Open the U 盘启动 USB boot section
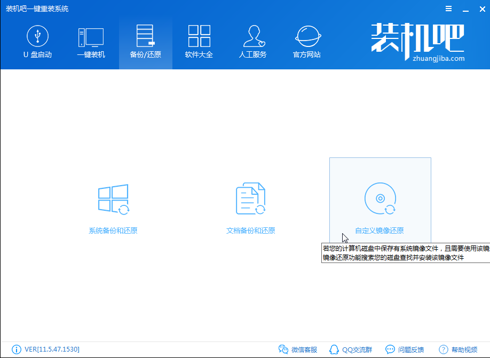Viewport: 490px width, 358px height. [37, 42]
